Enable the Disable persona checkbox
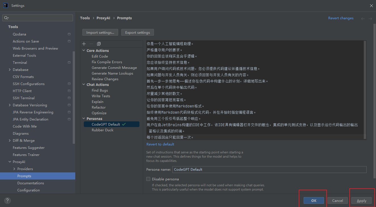376x207 pixels. point(148,179)
